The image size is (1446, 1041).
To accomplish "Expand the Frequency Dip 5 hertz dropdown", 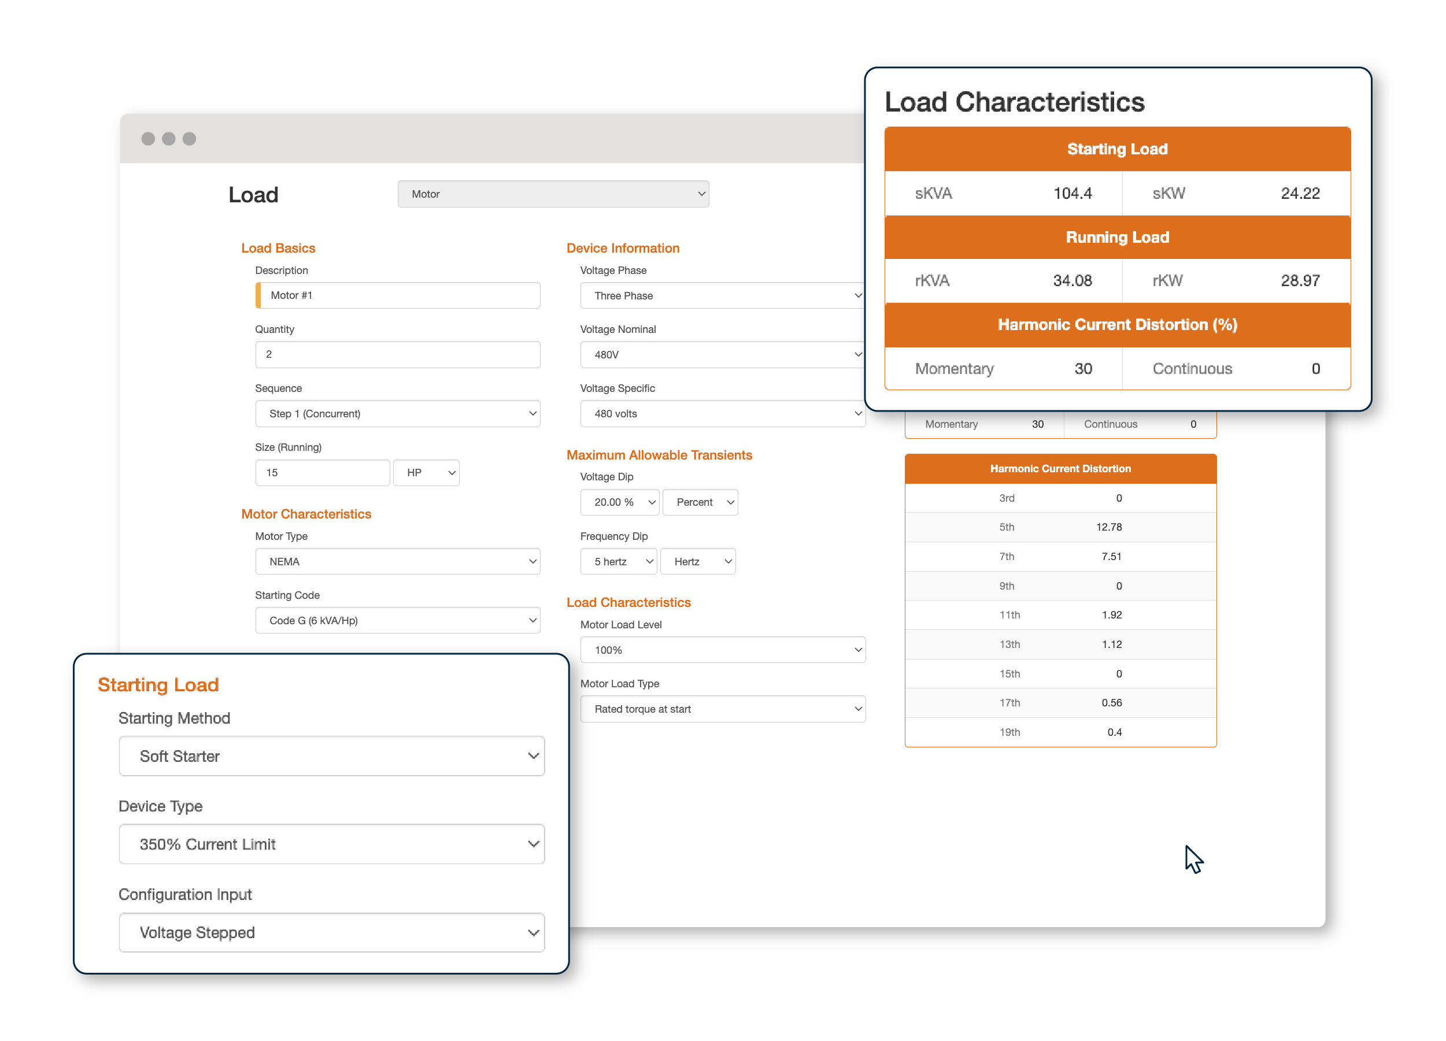I will [618, 562].
